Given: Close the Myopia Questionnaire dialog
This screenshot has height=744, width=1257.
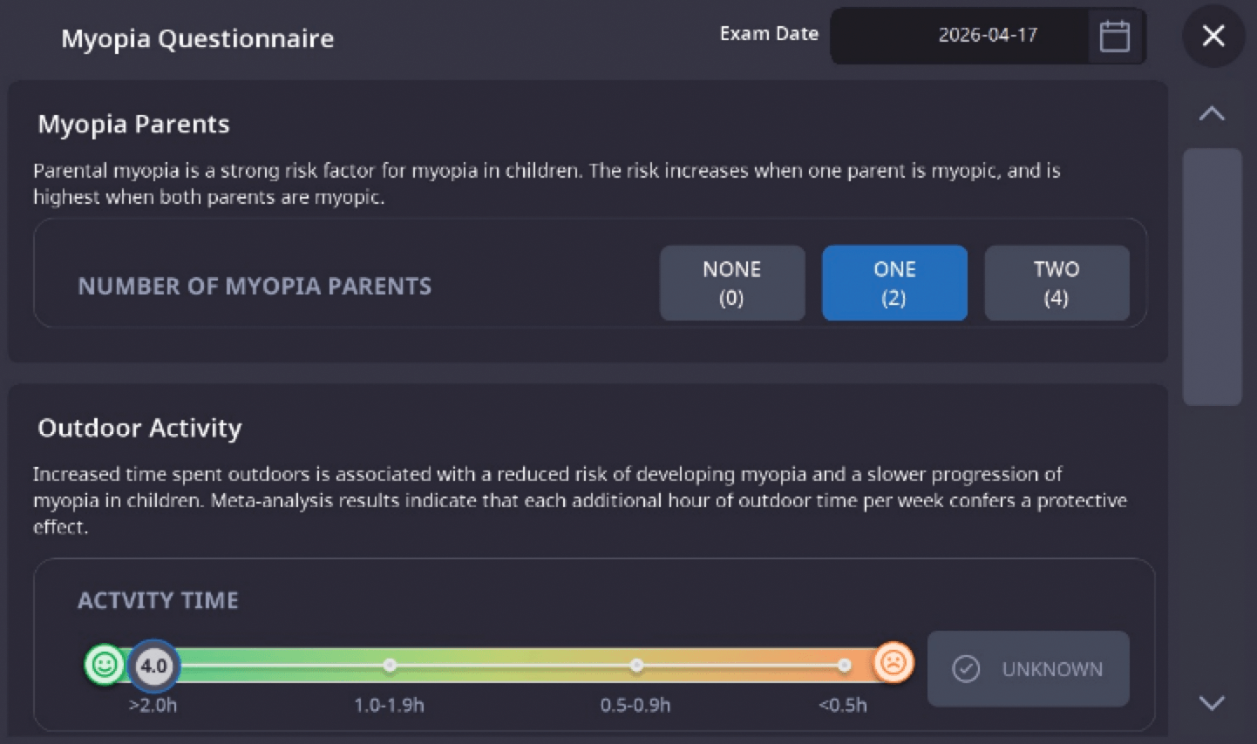Looking at the screenshot, I should pos(1213,36).
